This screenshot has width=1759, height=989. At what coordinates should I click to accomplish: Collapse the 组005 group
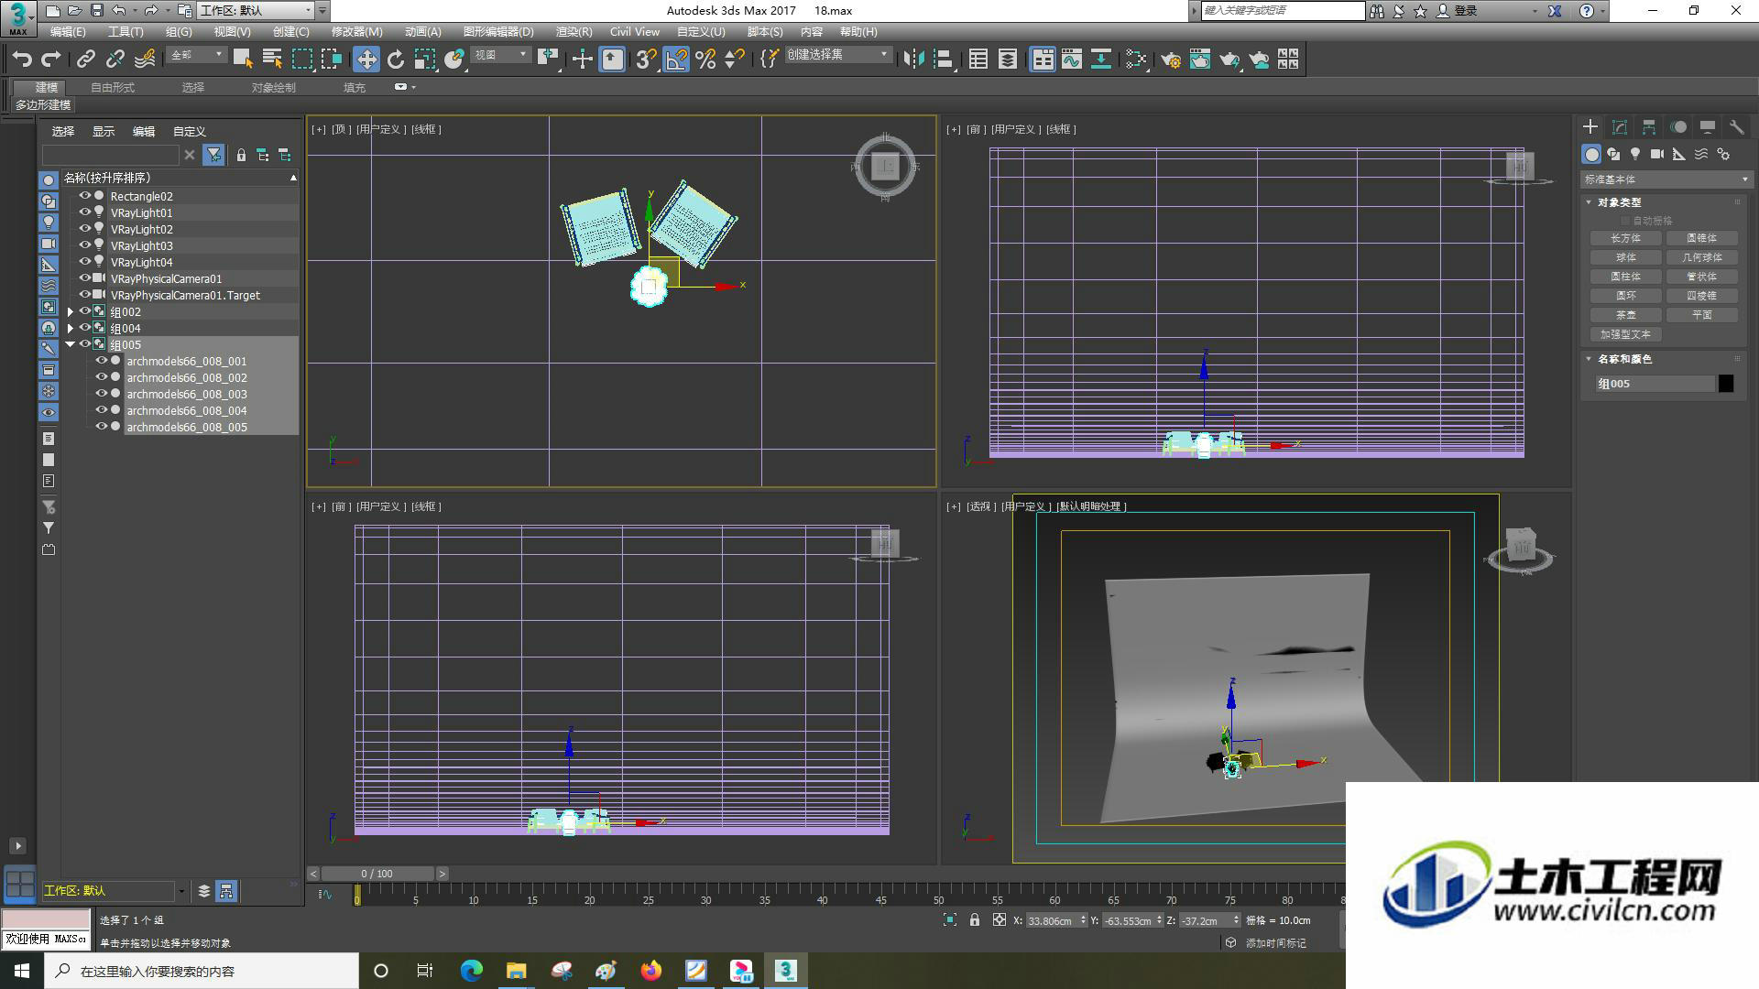[x=71, y=344]
